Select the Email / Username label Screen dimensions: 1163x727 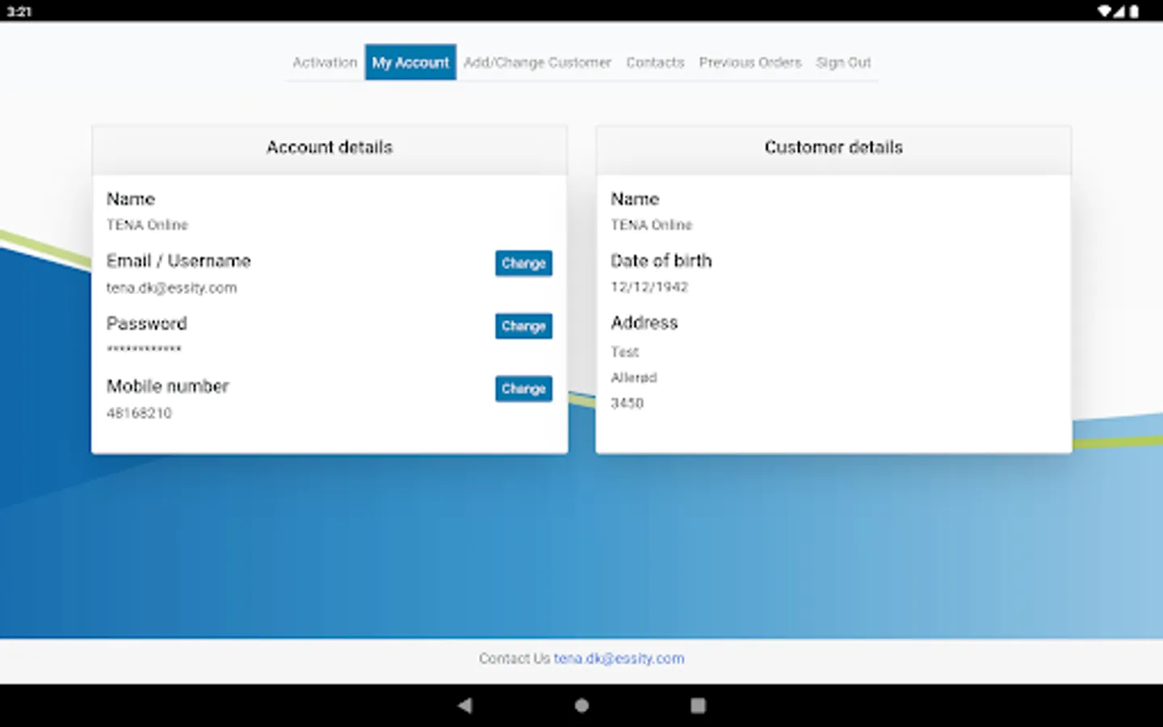point(178,261)
